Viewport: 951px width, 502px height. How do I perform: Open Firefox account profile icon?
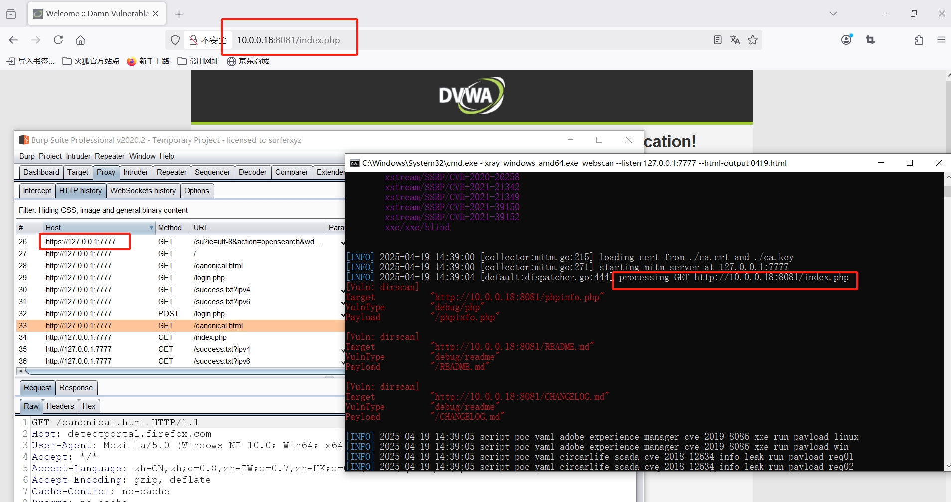point(846,40)
